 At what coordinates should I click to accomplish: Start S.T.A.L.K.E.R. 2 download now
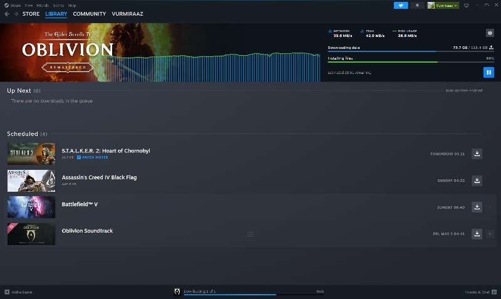coord(477,154)
